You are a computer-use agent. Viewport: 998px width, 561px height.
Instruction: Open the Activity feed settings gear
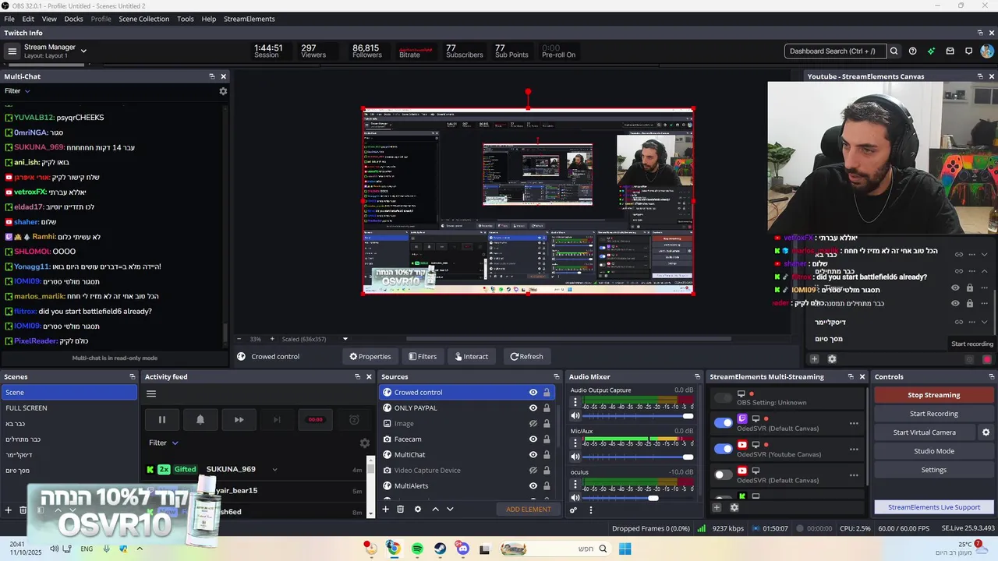coord(364,443)
